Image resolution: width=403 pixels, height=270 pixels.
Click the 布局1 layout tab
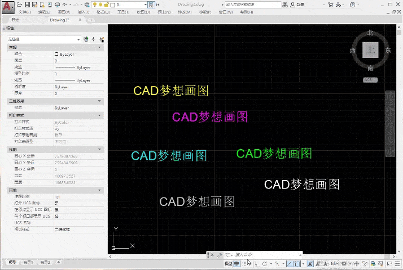[x=27, y=262]
